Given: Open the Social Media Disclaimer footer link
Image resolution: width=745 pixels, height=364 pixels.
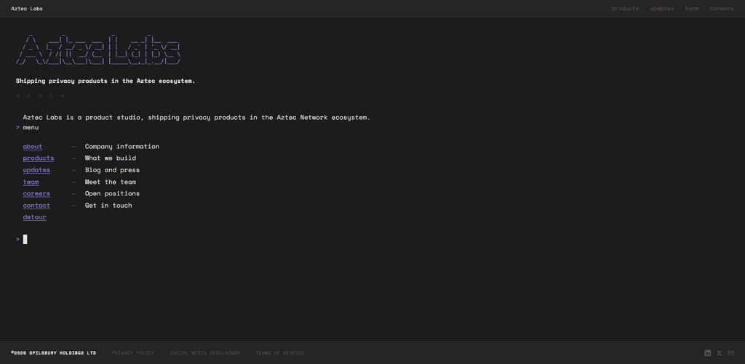Looking at the screenshot, I should click(x=204, y=352).
